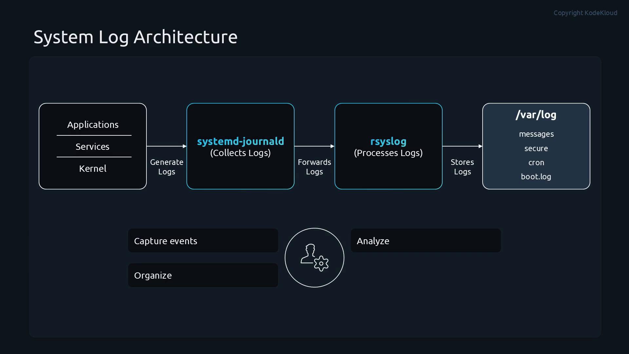The height and width of the screenshot is (354, 629).
Task: Click the (Processes Logs) subtitle
Action: tap(389, 153)
